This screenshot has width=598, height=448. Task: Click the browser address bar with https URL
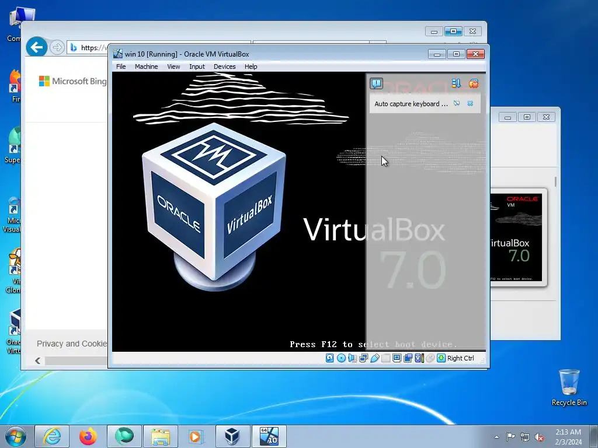[x=88, y=48]
